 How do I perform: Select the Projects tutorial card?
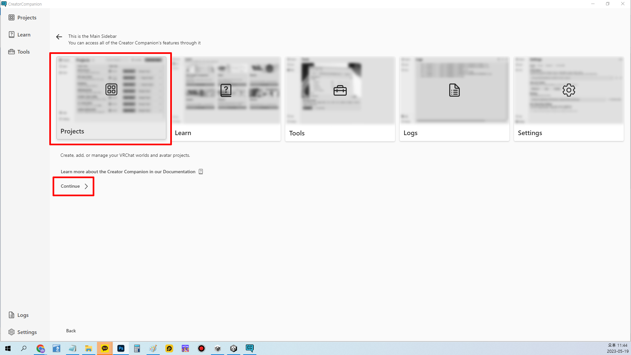click(x=111, y=98)
